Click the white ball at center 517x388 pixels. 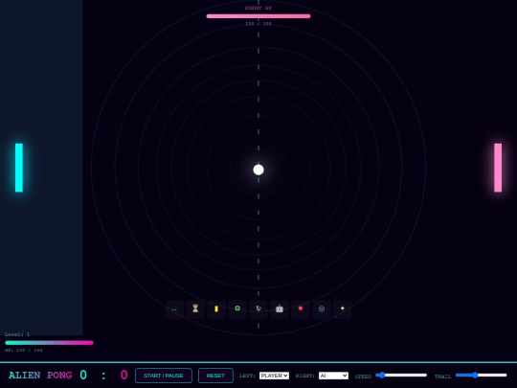click(x=258, y=170)
